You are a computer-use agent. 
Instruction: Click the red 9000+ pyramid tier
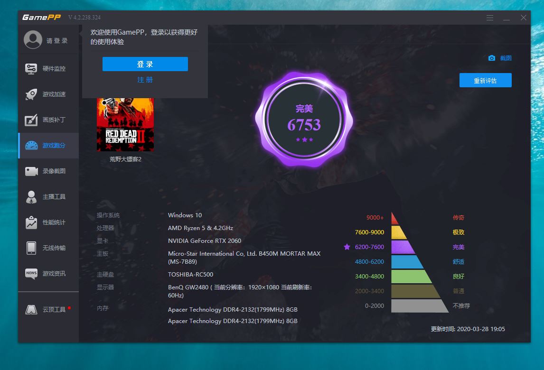(x=394, y=218)
